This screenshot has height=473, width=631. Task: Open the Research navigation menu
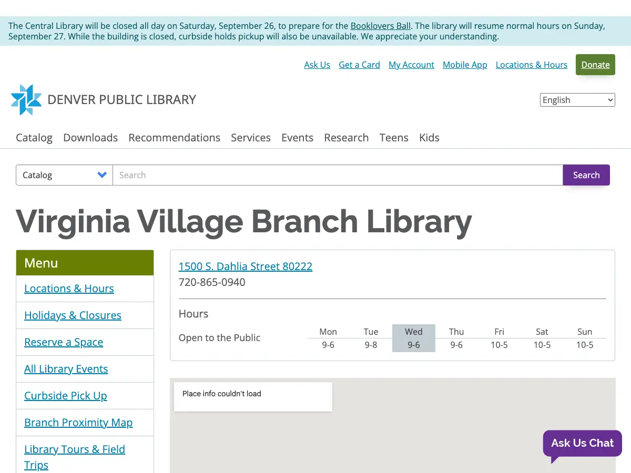click(347, 138)
